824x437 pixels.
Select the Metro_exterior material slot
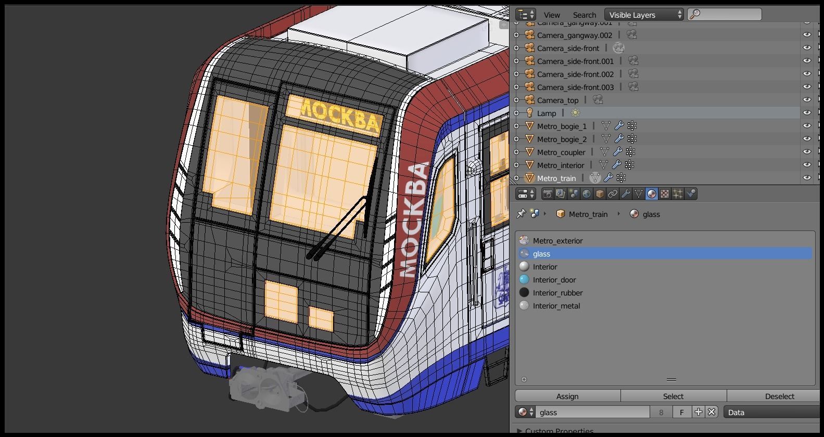coord(665,240)
